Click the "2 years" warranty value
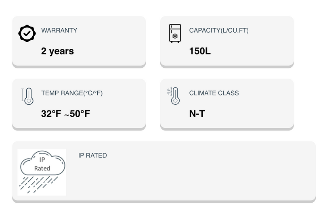 click(57, 51)
